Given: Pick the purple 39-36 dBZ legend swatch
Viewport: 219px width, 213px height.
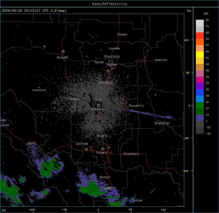Looking at the screenshot, I should click(x=200, y=86).
